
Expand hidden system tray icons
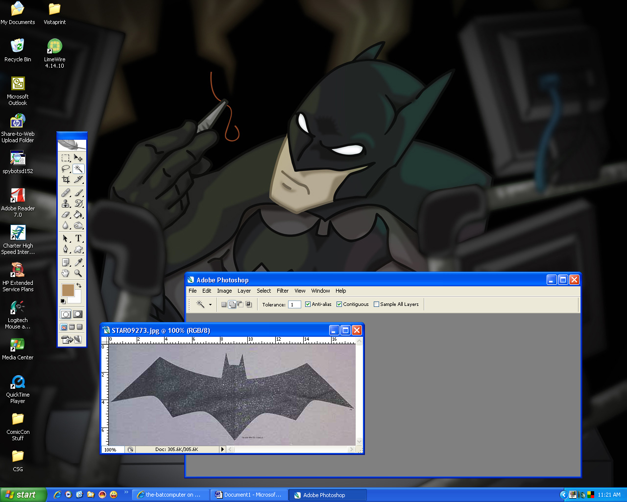563,495
